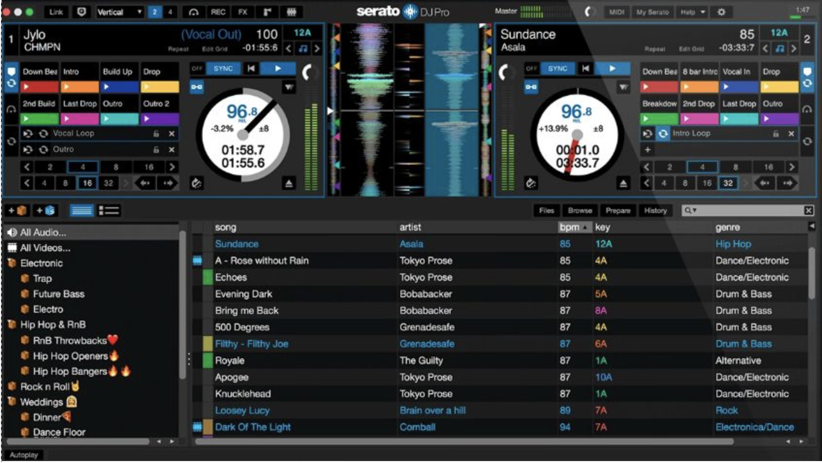Expand the Weddings crate
The height and width of the screenshot is (463, 822).
[12, 402]
